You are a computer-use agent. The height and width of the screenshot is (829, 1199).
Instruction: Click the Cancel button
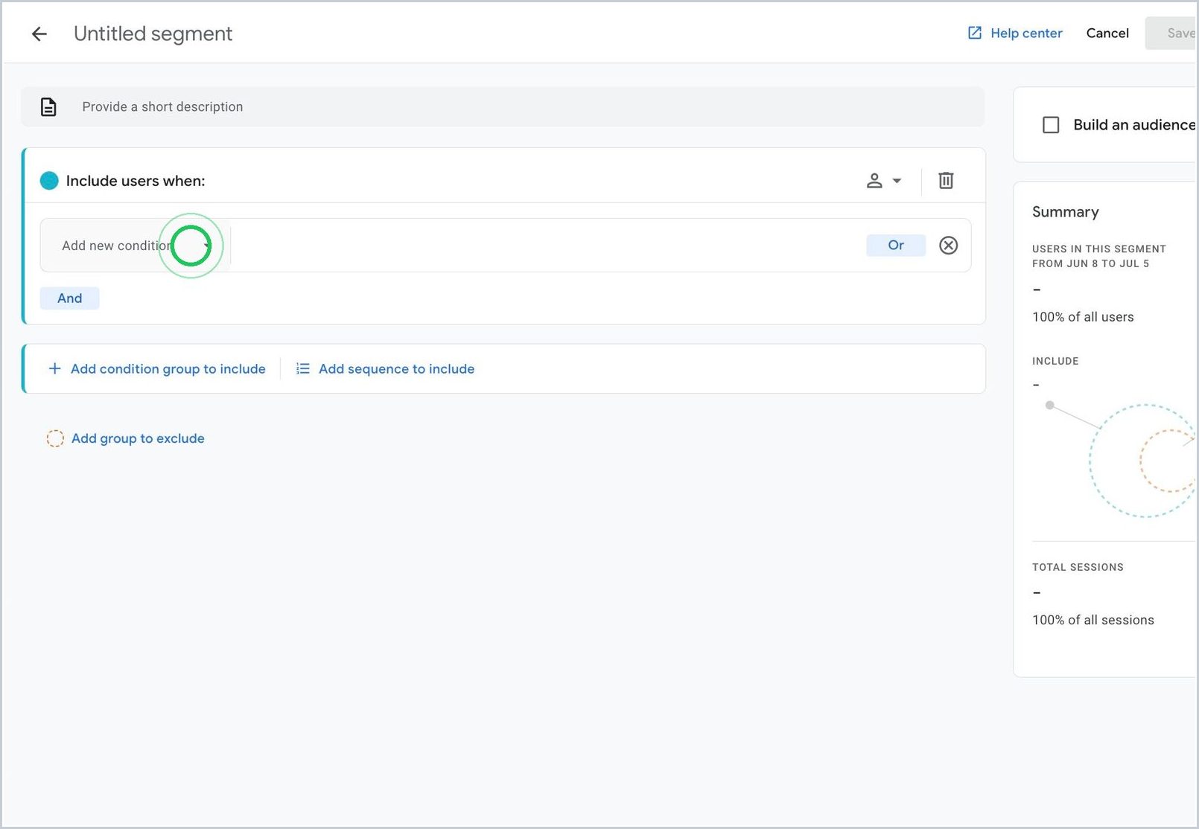tap(1107, 33)
